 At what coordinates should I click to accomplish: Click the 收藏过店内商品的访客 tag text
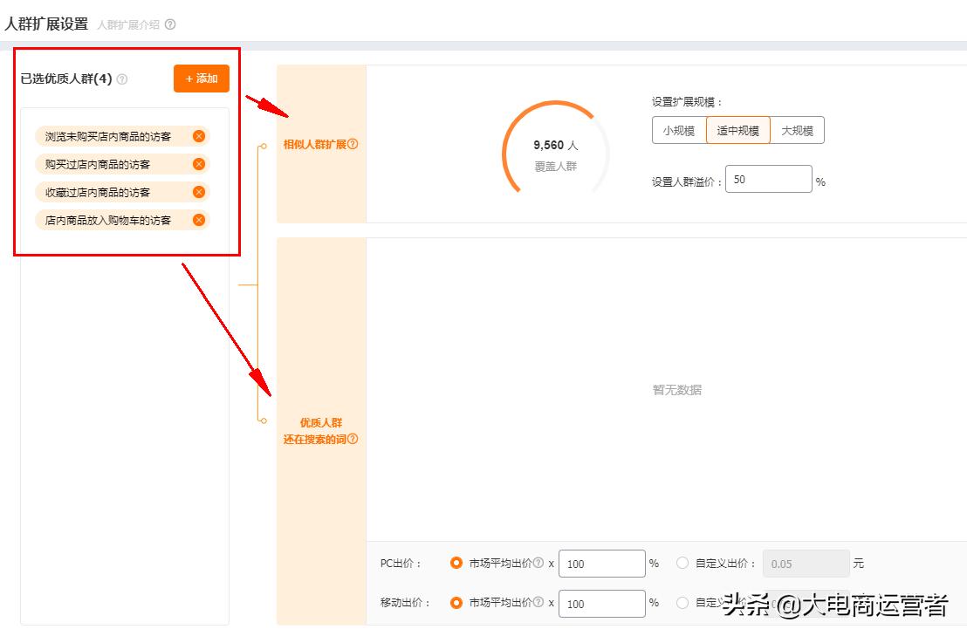point(98,192)
